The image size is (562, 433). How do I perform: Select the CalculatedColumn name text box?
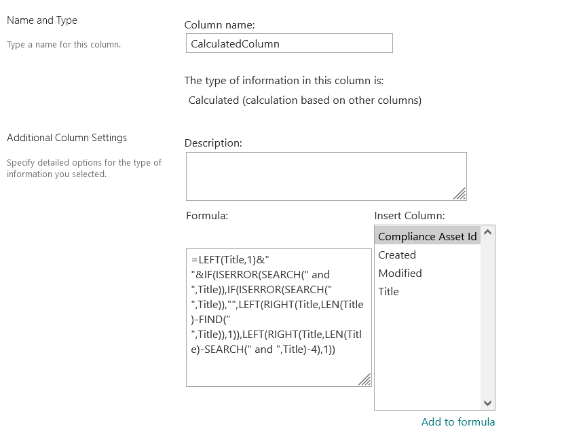coord(288,43)
